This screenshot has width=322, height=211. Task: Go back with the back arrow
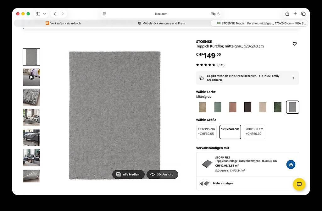pos(55,14)
